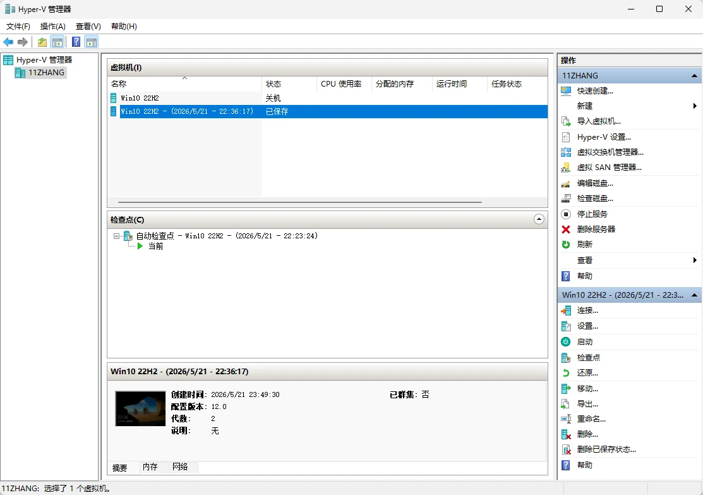
Task: Click the 导出 icon
Action: coord(566,404)
